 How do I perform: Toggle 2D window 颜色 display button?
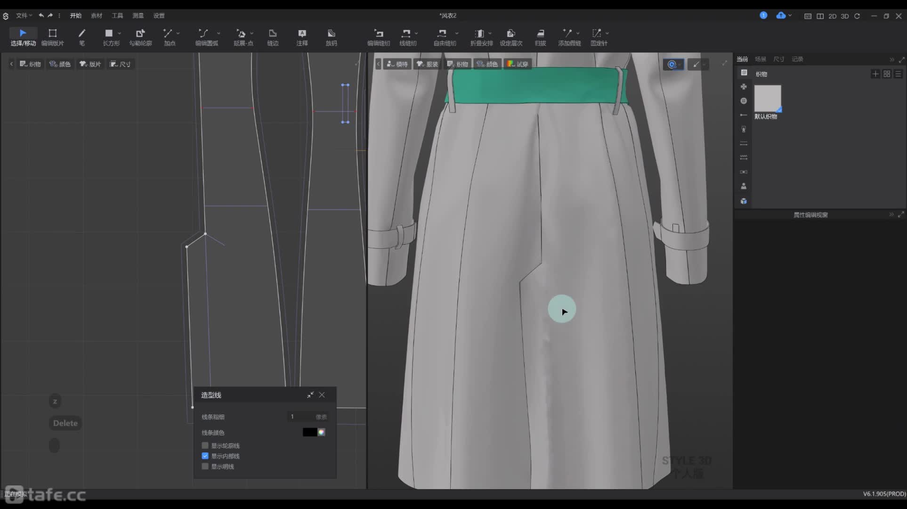click(60, 64)
